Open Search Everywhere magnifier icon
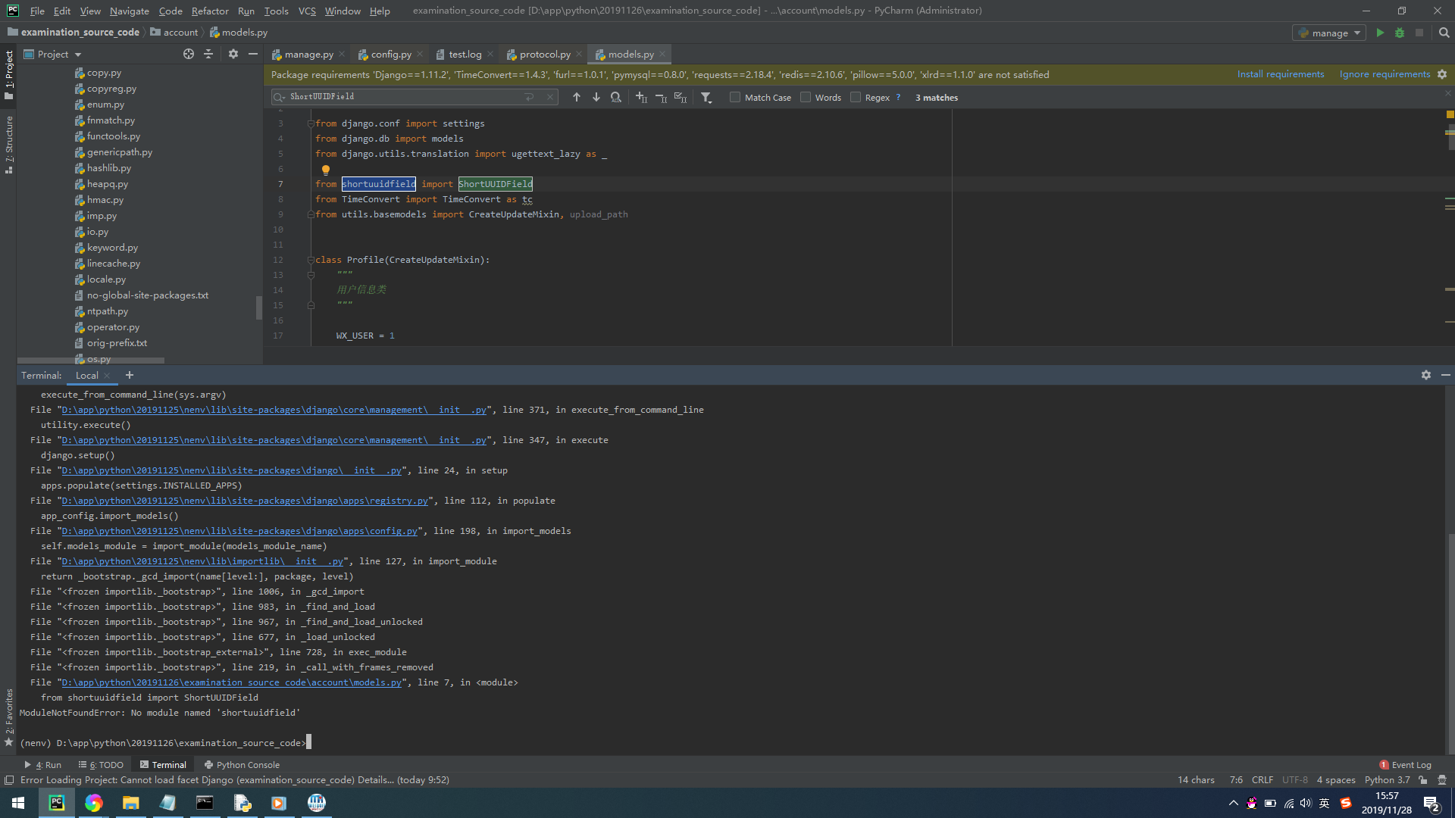1455x818 pixels. pyautogui.click(x=1444, y=33)
